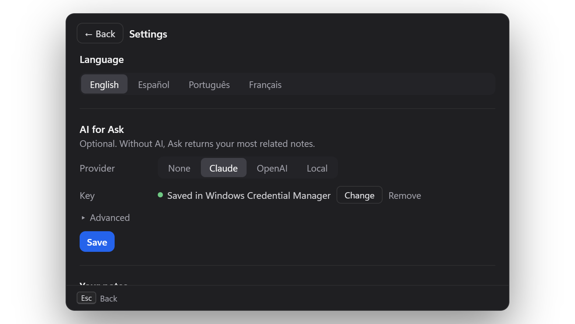
Task: Click the Provider label
Action: tap(97, 168)
